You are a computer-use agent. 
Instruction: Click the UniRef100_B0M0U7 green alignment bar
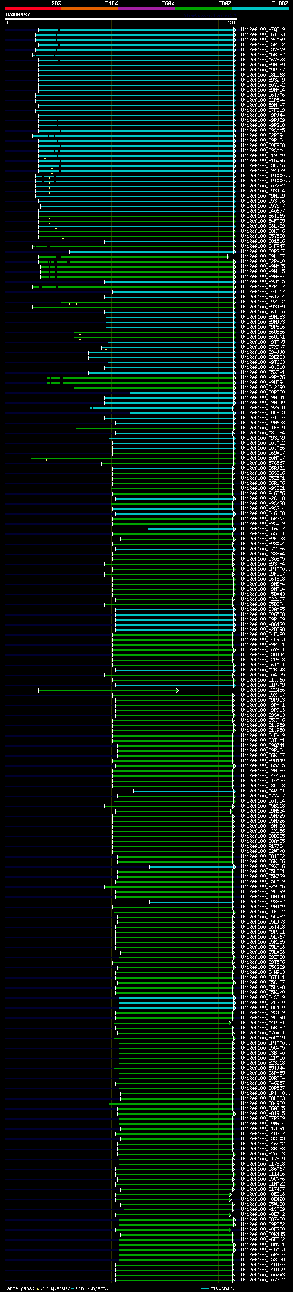[132, 458]
